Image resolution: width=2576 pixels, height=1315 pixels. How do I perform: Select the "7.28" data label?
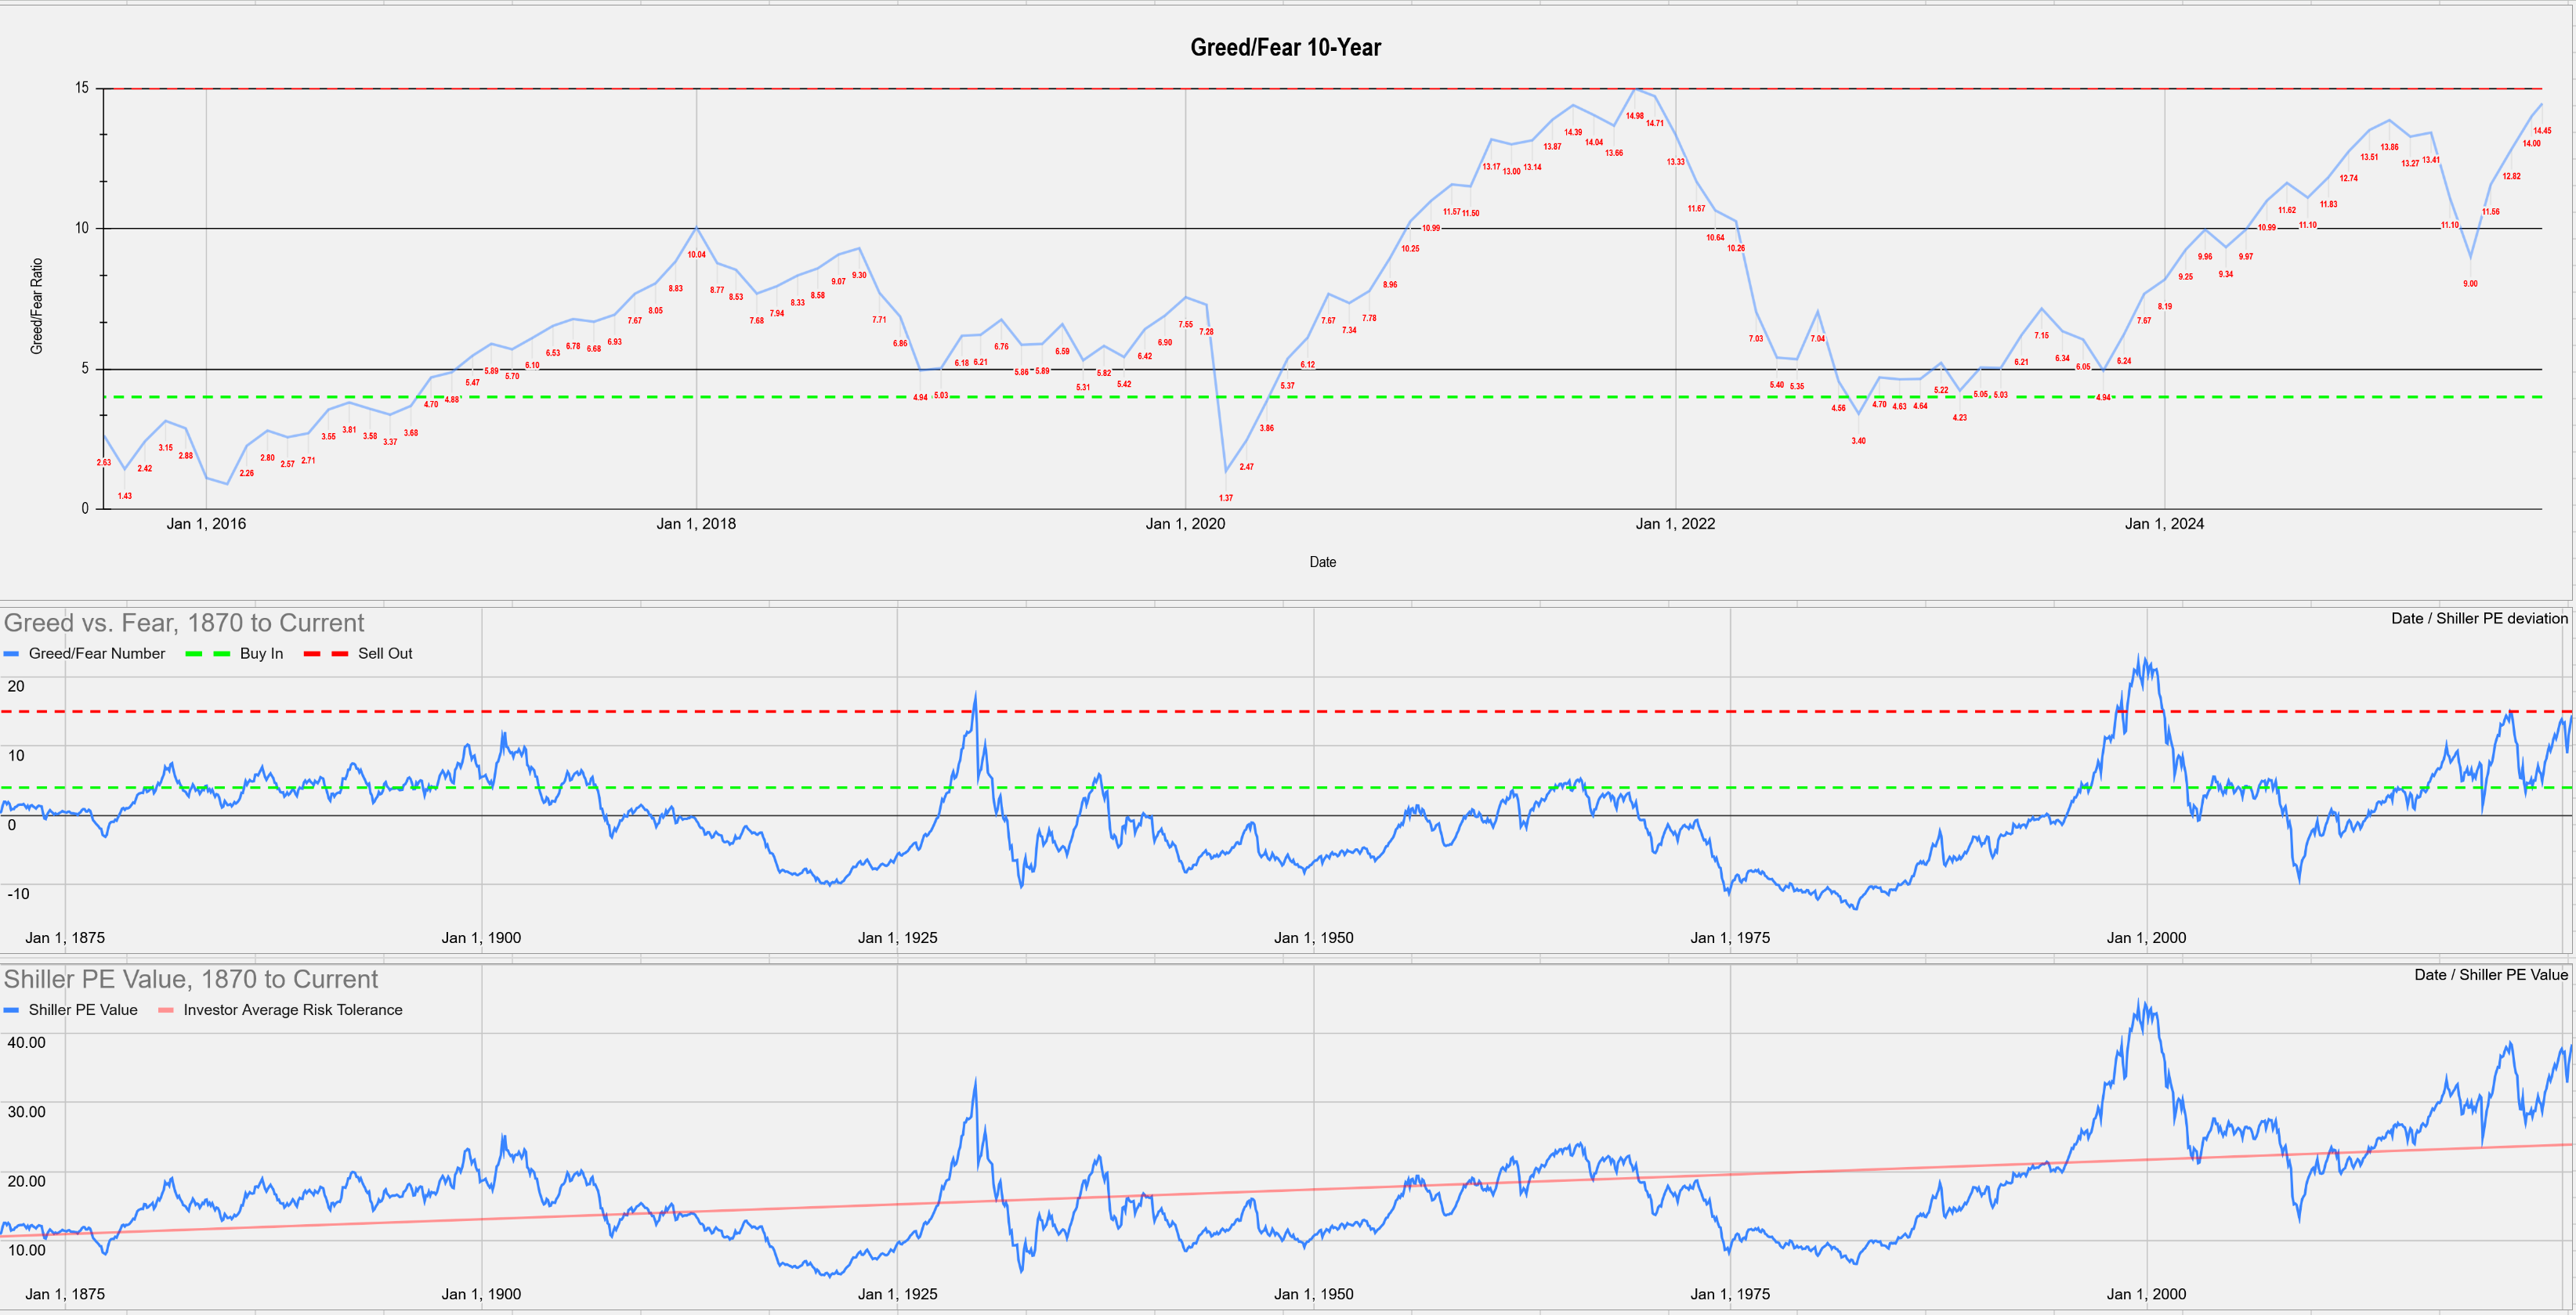click(x=1206, y=332)
